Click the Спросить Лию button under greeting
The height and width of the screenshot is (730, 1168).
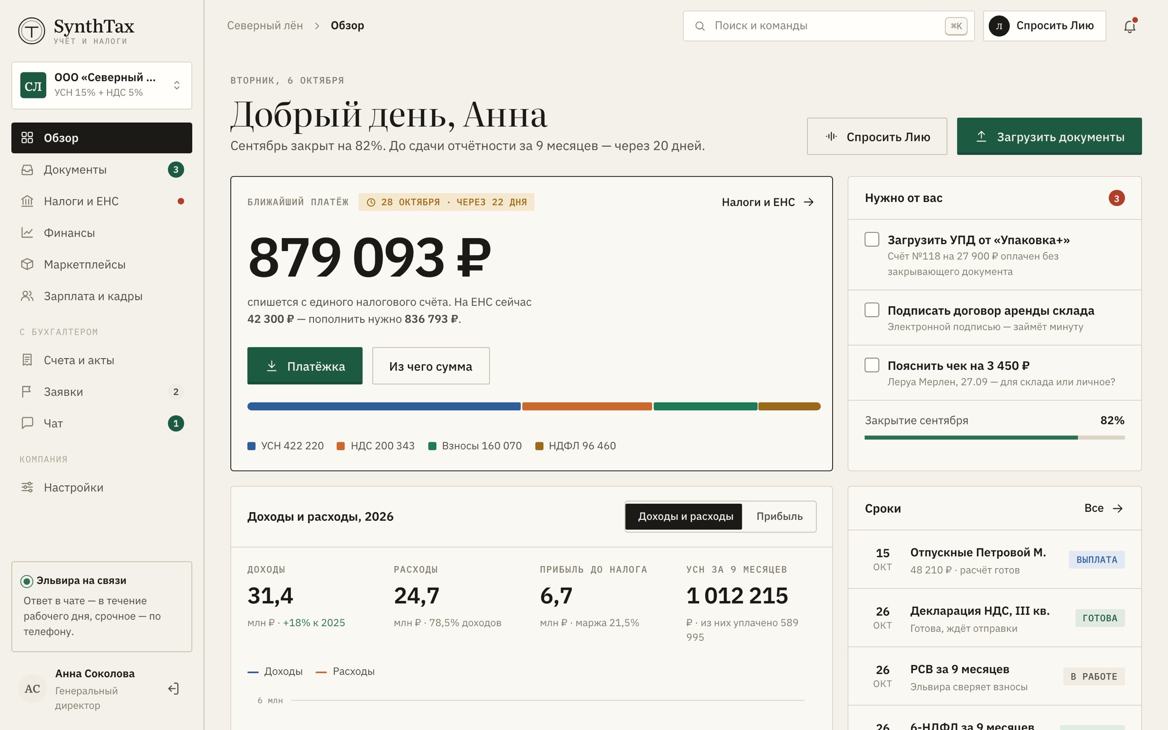[876, 137]
